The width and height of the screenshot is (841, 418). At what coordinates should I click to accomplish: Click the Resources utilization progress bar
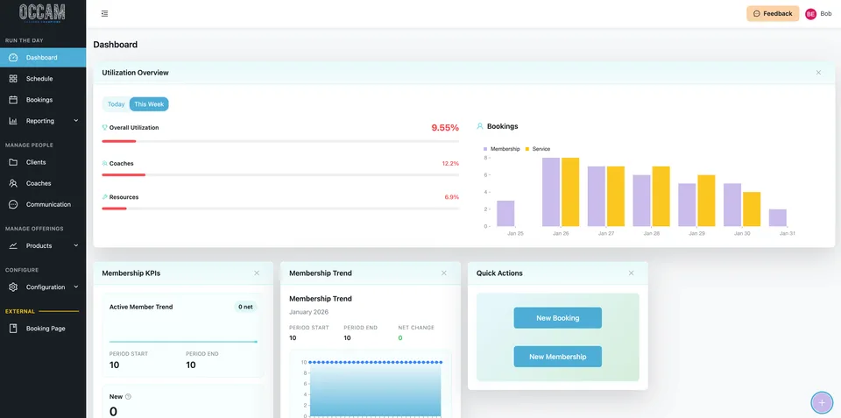[x=280, y=209]
